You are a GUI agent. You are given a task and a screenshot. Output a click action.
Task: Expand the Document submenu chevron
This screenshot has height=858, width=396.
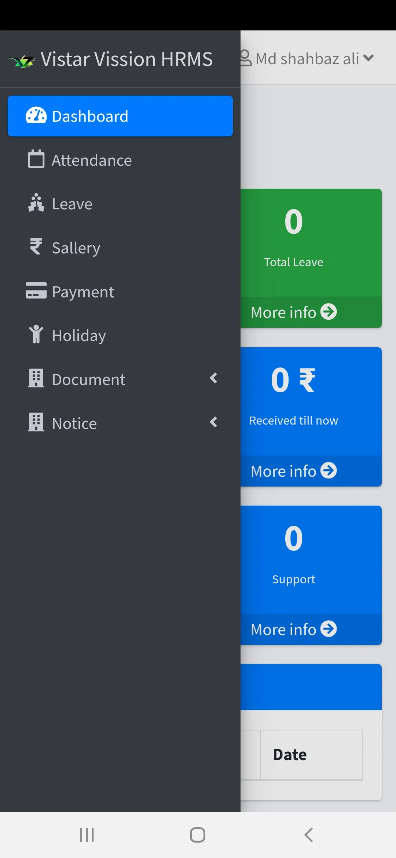[214, 378]
